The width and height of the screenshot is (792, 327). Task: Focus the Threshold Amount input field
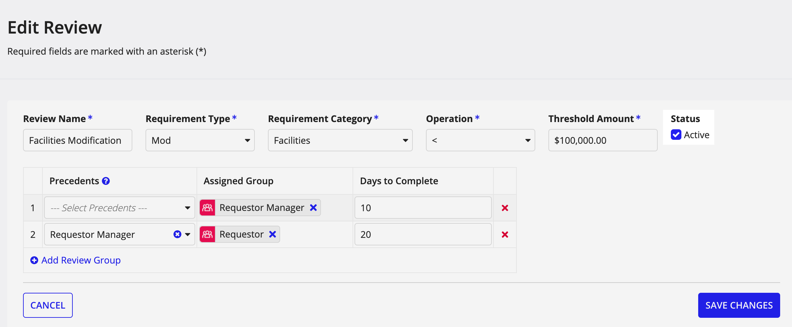[x=603, y=140]
